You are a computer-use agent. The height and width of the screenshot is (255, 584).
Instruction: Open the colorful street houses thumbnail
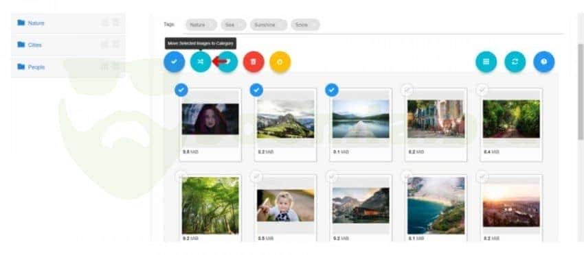pyautogui.click(x=436, y=119)
